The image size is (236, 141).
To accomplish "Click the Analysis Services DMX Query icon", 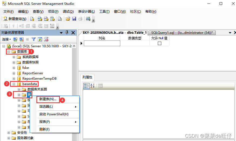I will [x=46, y=19].
